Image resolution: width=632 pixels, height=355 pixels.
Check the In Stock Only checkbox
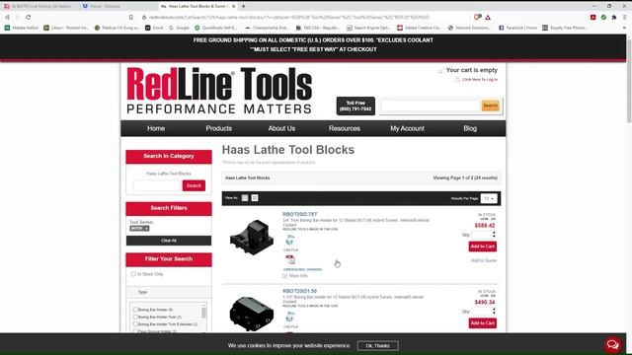133,274
